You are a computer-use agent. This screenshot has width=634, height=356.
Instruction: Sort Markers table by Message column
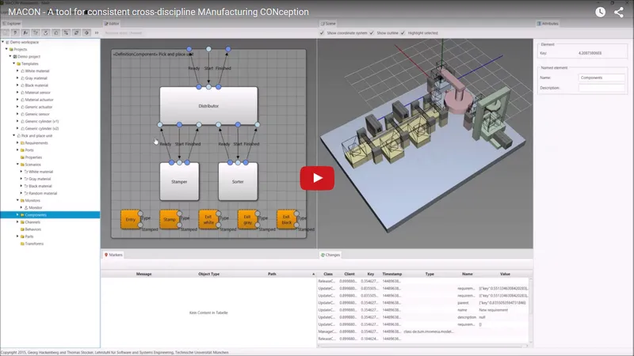[143, 274]
